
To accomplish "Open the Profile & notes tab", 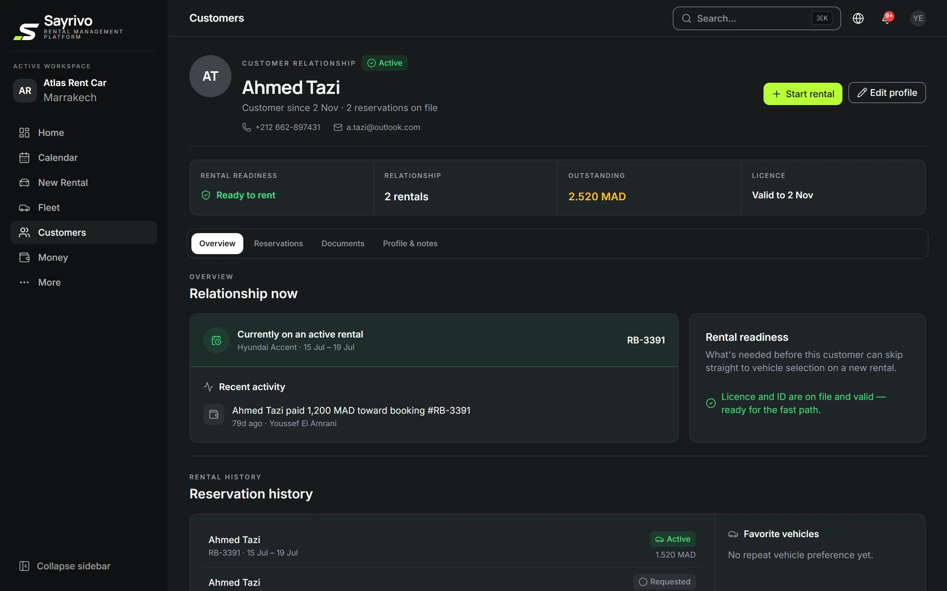I will click(x=410, y=244).
